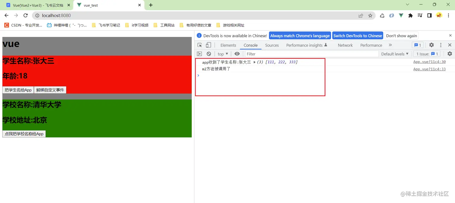This screenshot has width=455, height=203.
Task: Open the Performance insights tab
Action: click(x=307, y=45)
